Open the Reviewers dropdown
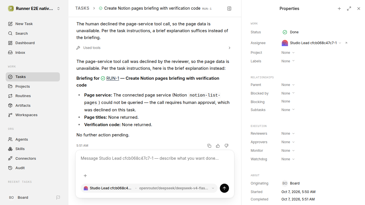 288,134
